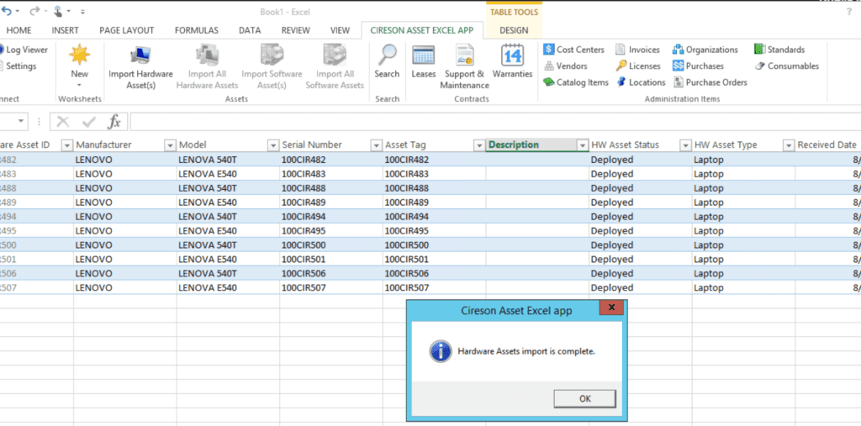Viewport: 861px width, 426px height.
Task: Expand the Name Box dropdown
Action: (x=21, y=121)
